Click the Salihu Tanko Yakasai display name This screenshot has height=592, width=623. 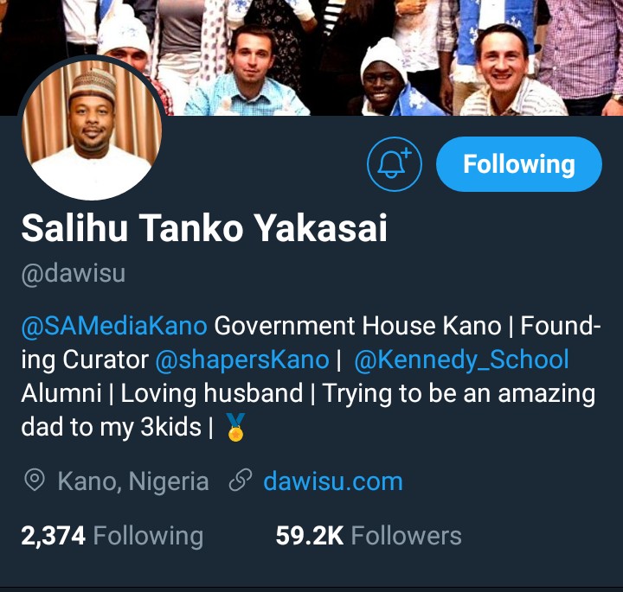pyautogui.click(x=204, y=228)
